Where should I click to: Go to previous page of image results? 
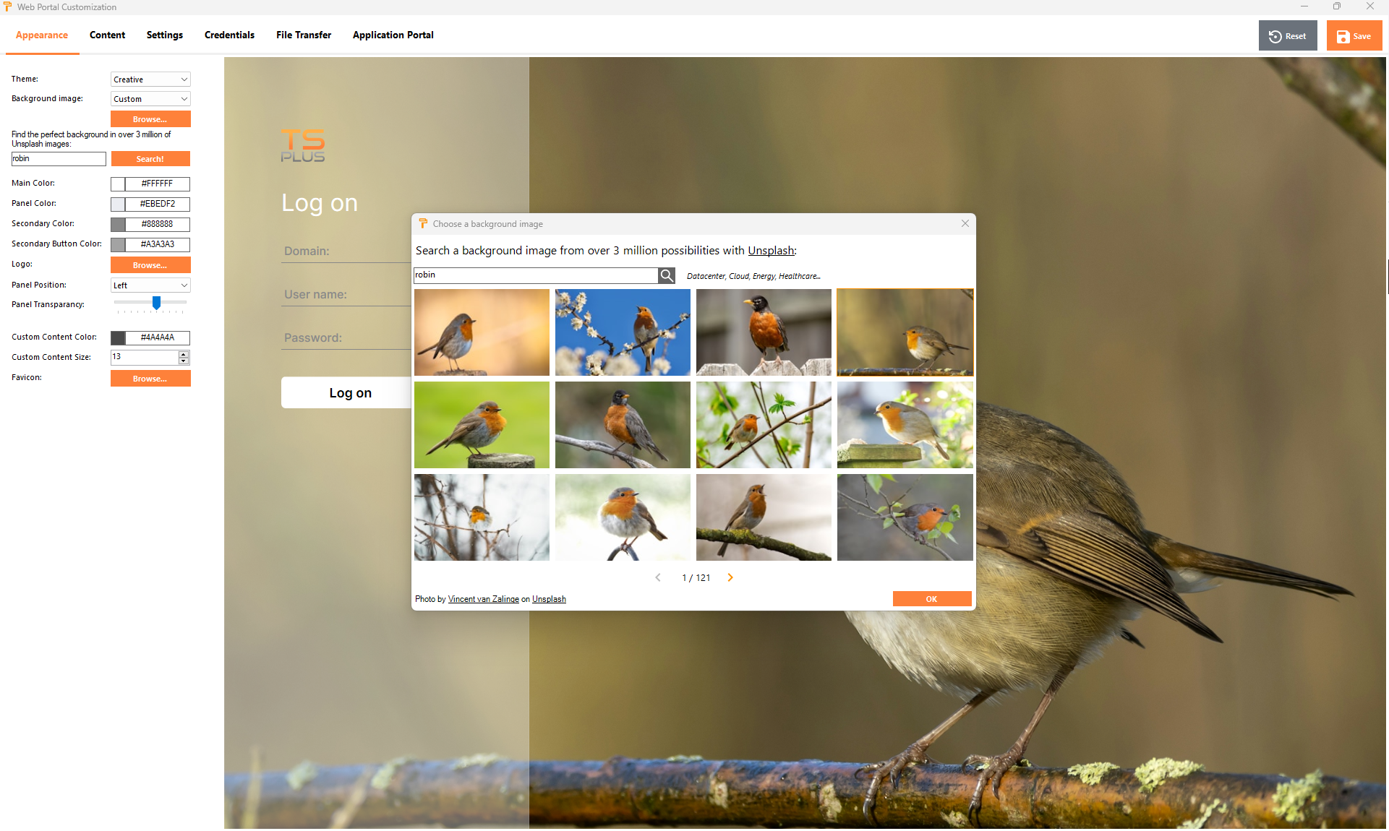click(658, 577)
